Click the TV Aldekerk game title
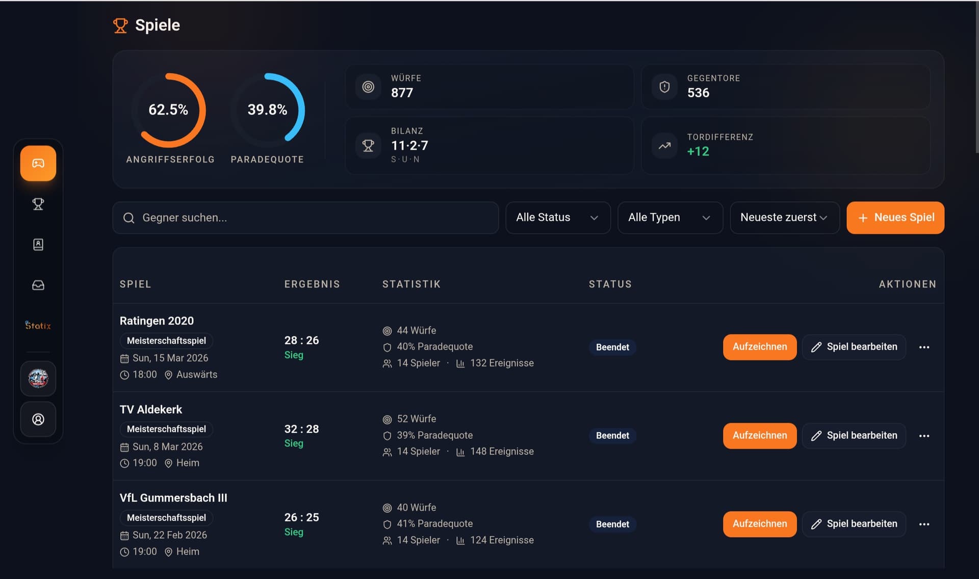This screenshot has height=579, width=979. click(x=150, y=410)
